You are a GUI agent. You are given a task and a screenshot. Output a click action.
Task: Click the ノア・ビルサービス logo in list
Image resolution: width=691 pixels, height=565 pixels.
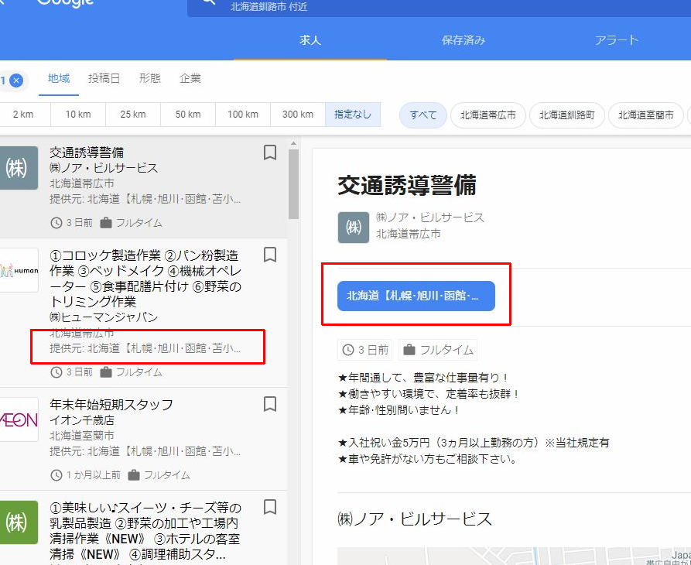pyautogui.click(x=17, y=168)
